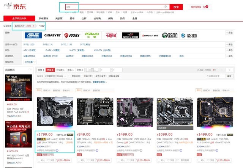Select INTEL1151 CPU socket filter

click(x=47, y=44)
